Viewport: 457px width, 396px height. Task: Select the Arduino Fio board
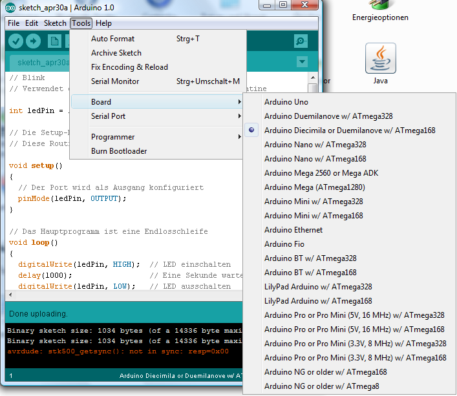pos(350,244)
